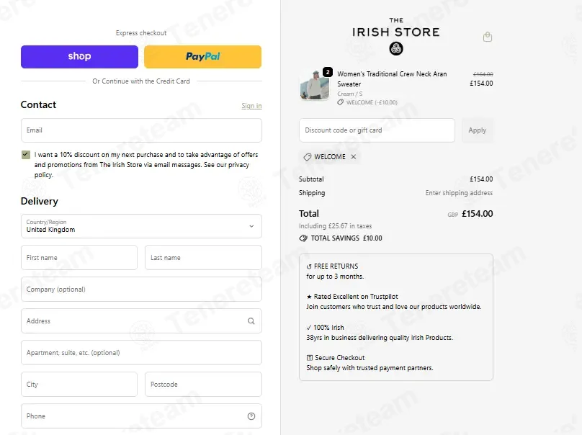Remove the WELCOME discount code with X
The width and height of the screenshot is (582, 435).
tap(354, 156)
